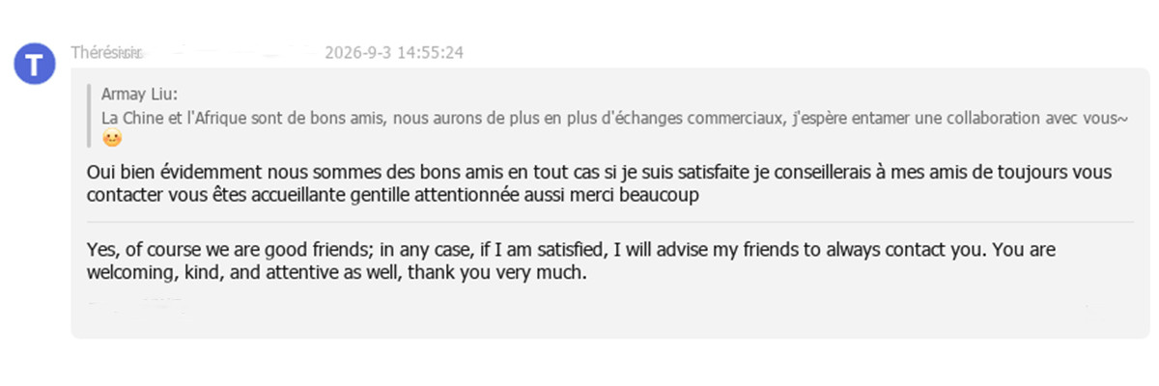The width and height of the screenshot is (1159, 386).
Task: Click the divider line above the translation
Action: pos(609,222)
